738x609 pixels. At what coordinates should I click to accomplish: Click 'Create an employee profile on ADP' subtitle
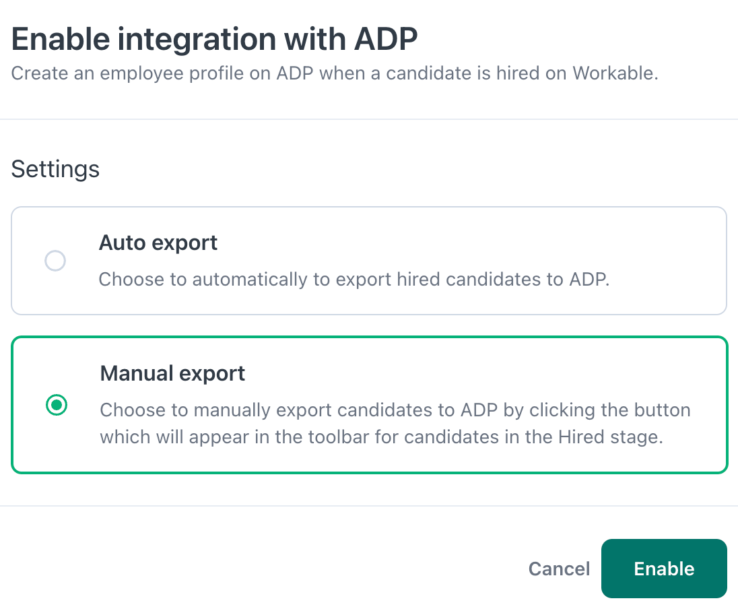click(x=335, y=73)
